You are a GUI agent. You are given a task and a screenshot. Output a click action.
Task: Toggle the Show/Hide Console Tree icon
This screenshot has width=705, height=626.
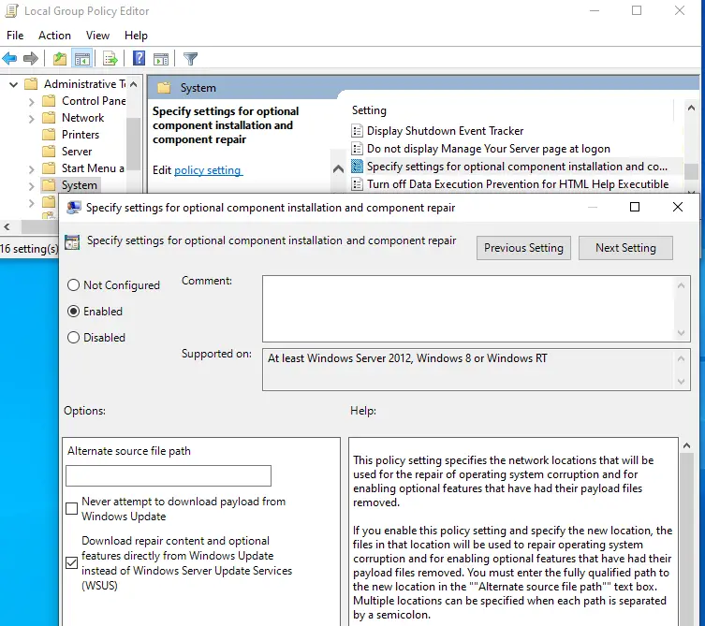click(82, 59)
